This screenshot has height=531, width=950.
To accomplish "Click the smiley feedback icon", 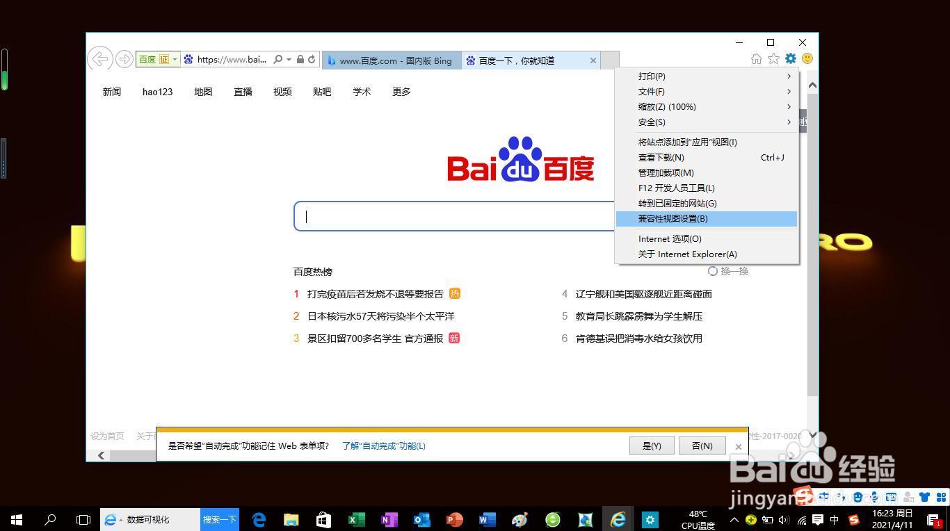I will pyautogui.click(x=807, y=59).
